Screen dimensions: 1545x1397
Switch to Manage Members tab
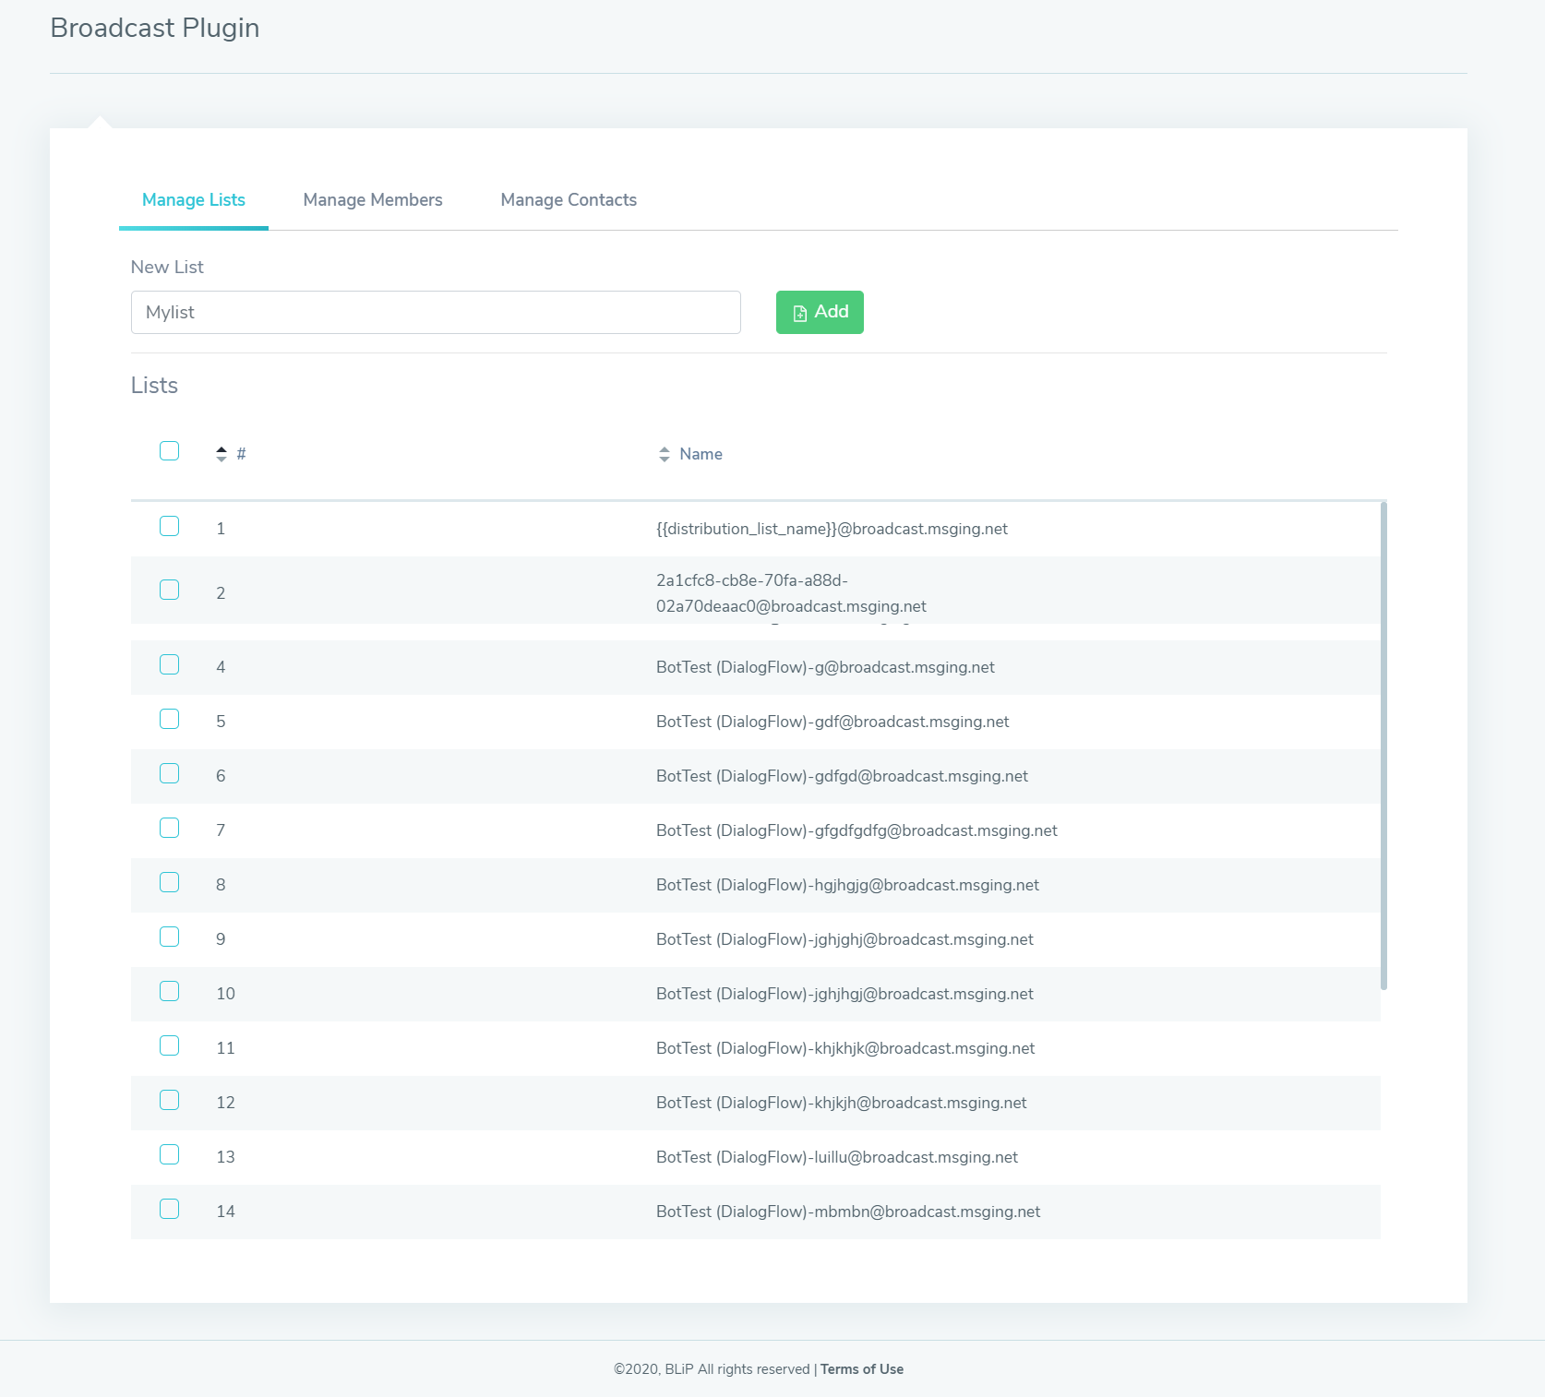[x=373, y=200]
